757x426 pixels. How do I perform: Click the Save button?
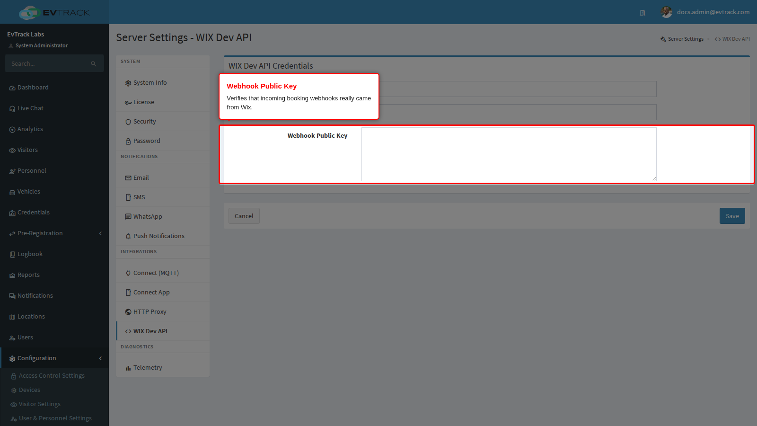[x=732, y=216]
